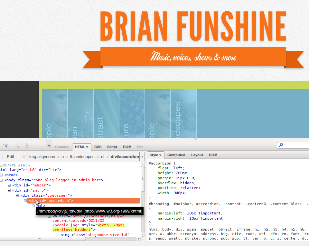Go forward with the right arrow icon
This screenshot has width=309, height=246.
point(27,146)
